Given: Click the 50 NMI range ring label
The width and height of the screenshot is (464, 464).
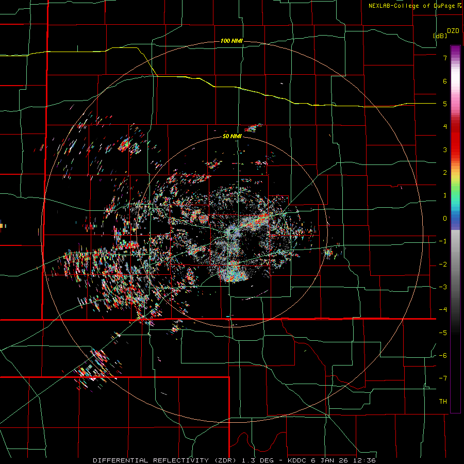Looking at the screenshot, I should point(232,137).
